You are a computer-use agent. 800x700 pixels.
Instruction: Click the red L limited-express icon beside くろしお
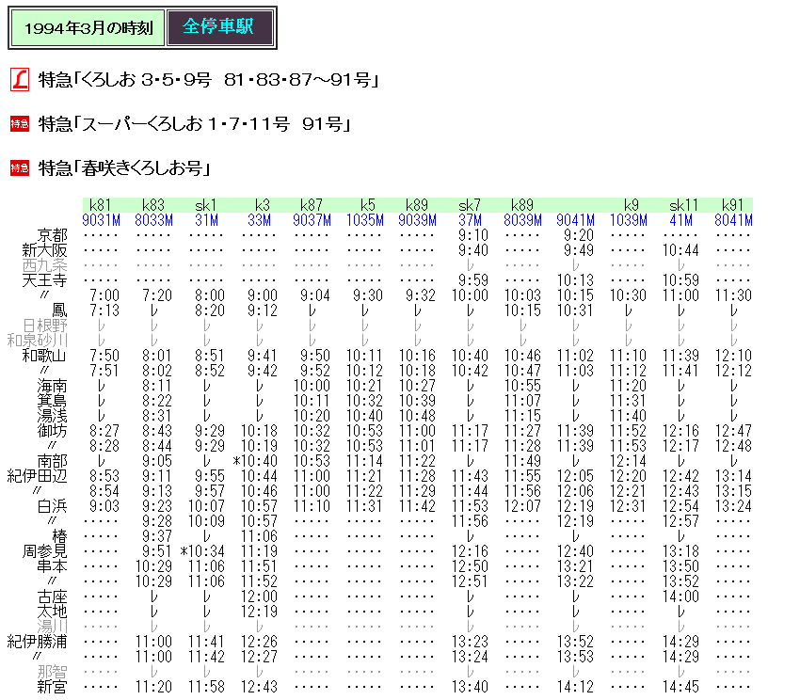[x=20, y=80]
